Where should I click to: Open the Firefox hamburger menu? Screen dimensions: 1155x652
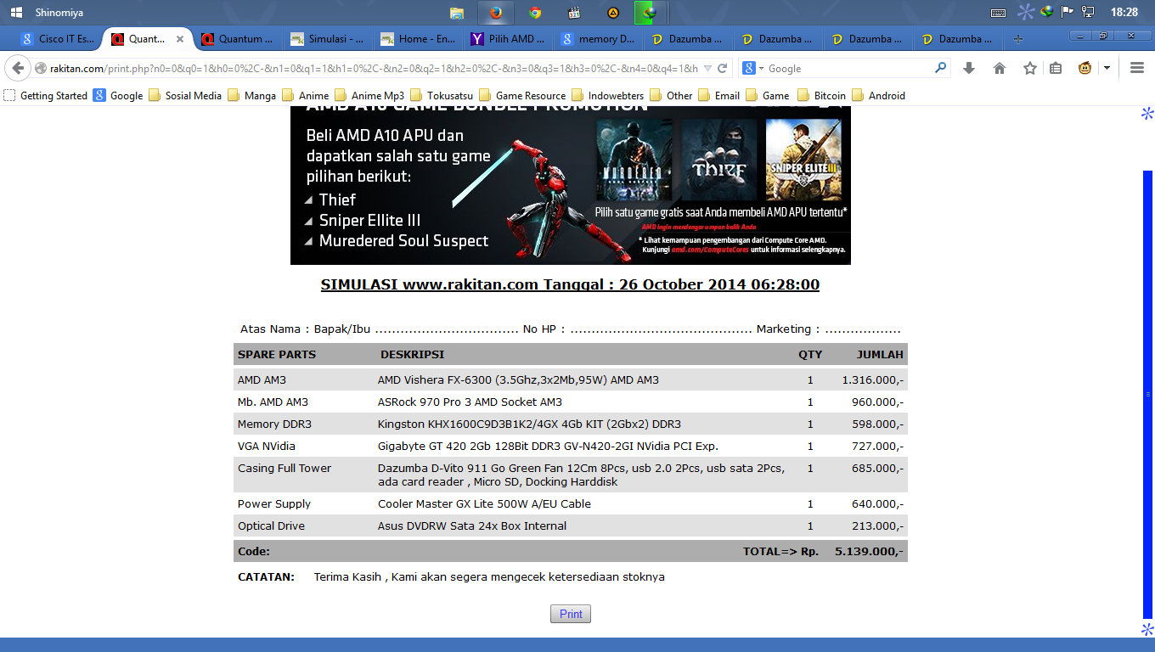pyautogui.click(x=1137, y=68)
